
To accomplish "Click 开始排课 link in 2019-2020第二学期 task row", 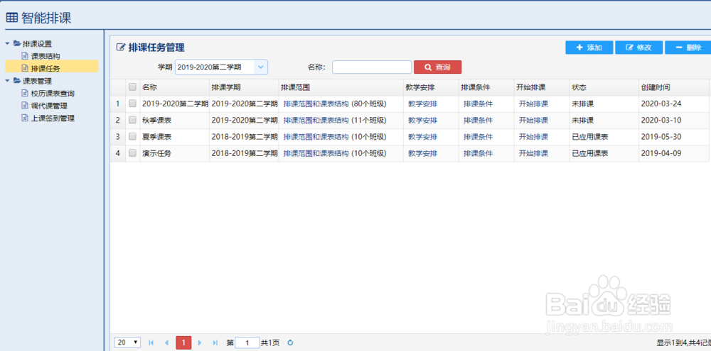I will tap(533, 104).
